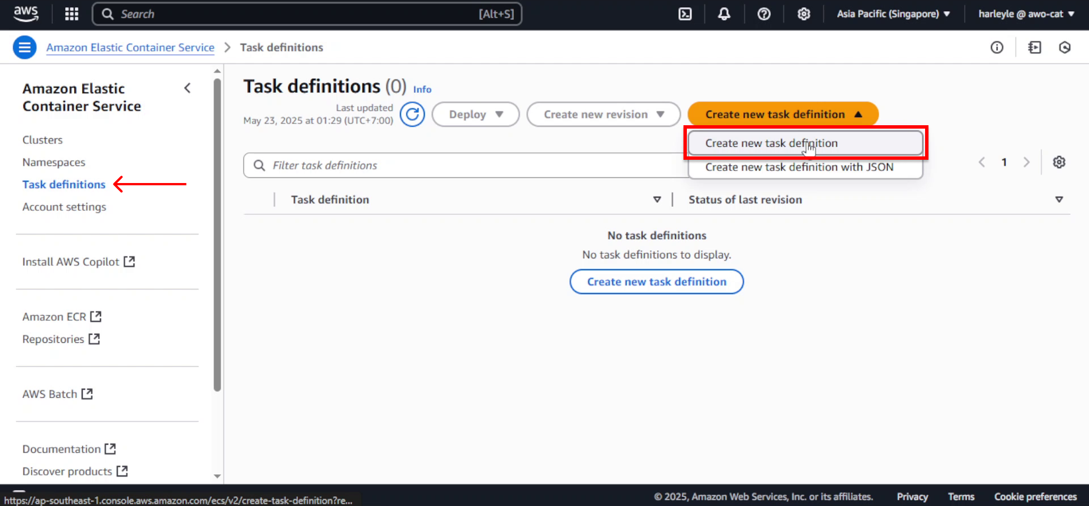Image resolution: width=1089 pixels, height=506 pixels.
Task: Select Create new task definition menu option
Action: click(x=805, y=143)
